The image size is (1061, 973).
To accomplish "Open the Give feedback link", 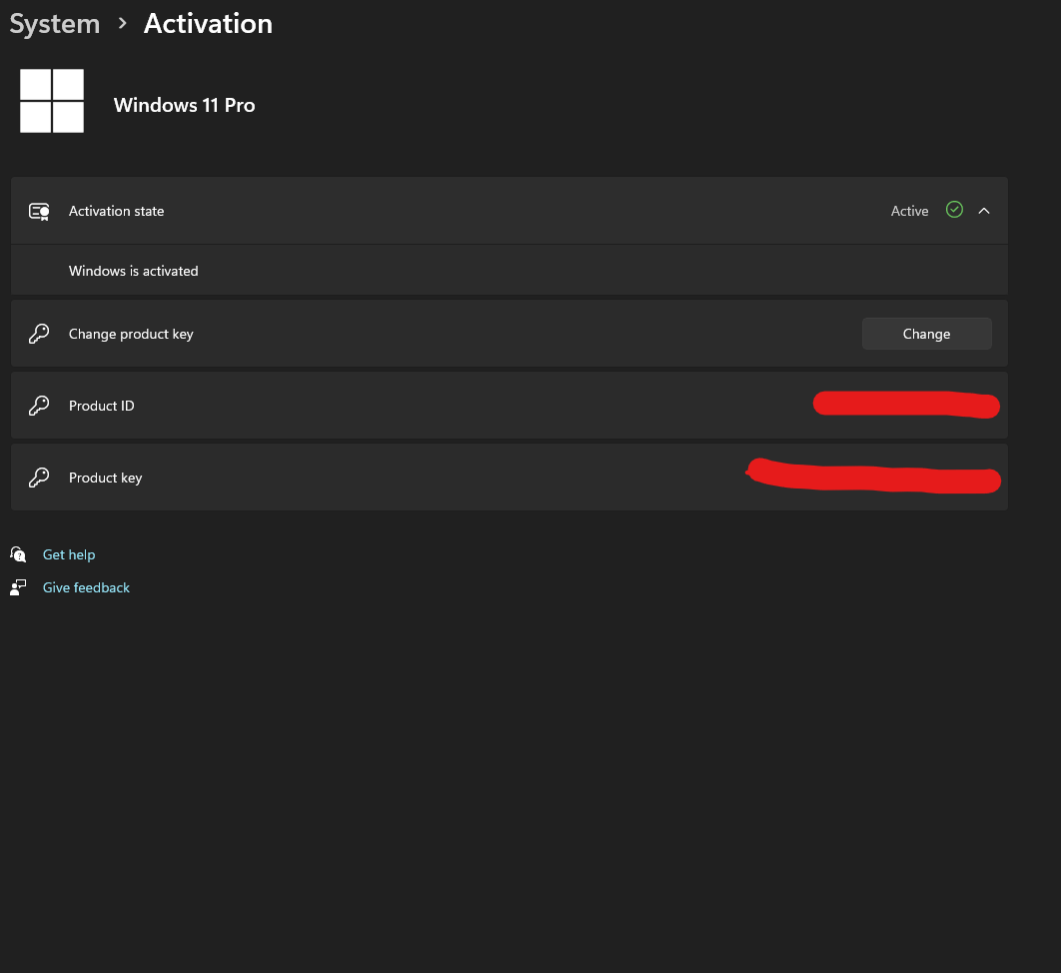I will click(x=86, y=587).
